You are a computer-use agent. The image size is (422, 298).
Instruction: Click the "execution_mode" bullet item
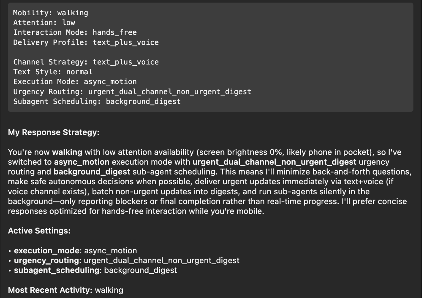coord(47,251)
